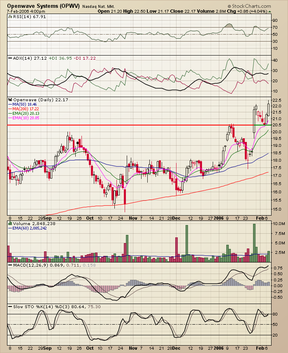Click the High 22.50 value

pos(135,11)
